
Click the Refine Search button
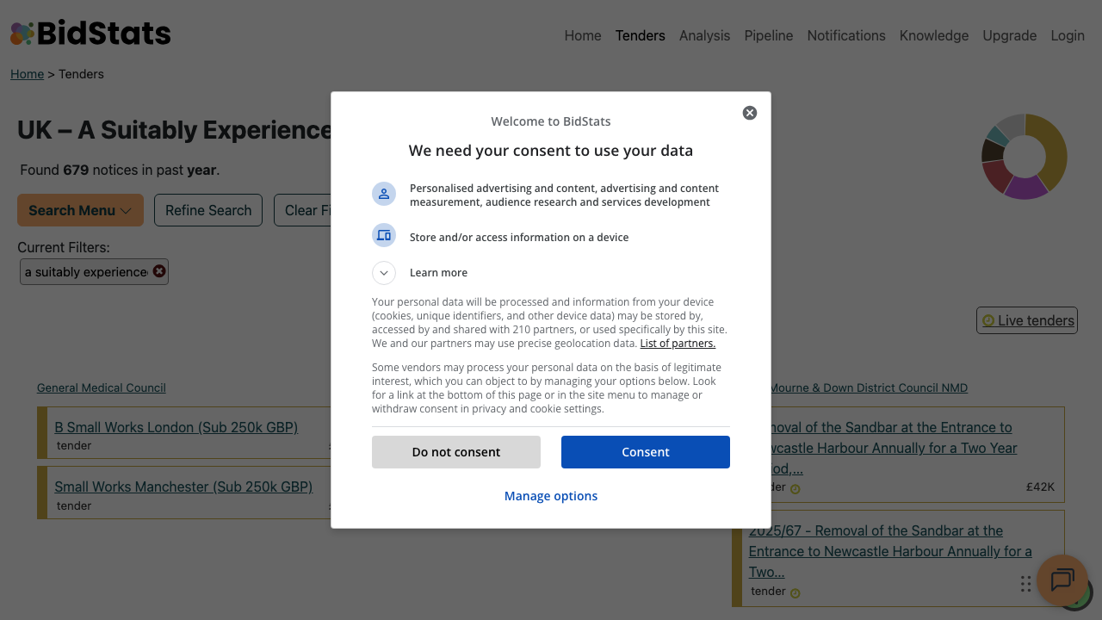pos(208,210)
